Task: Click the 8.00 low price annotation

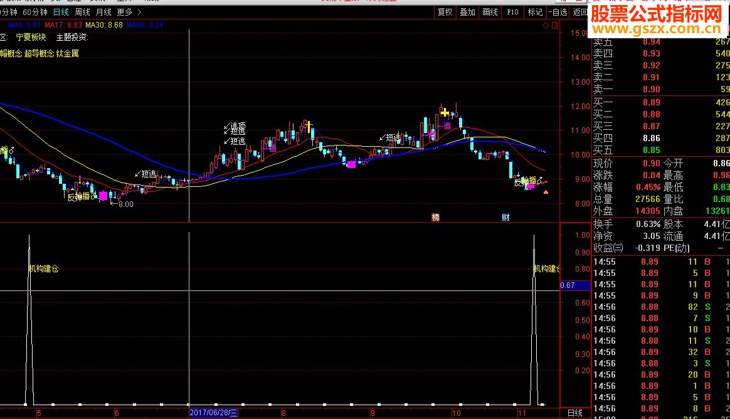Action: pos(122,204)
